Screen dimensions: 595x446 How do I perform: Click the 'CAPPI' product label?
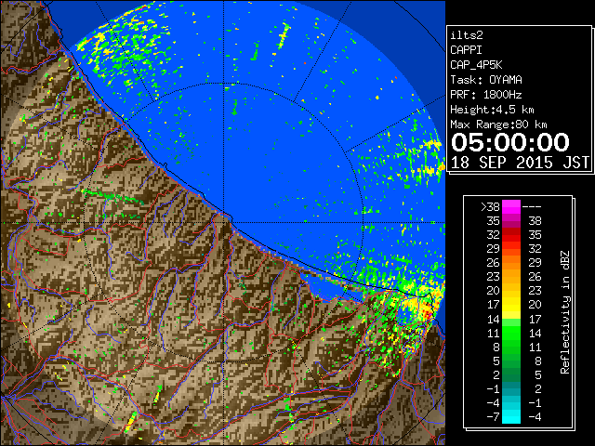(466, 50)
